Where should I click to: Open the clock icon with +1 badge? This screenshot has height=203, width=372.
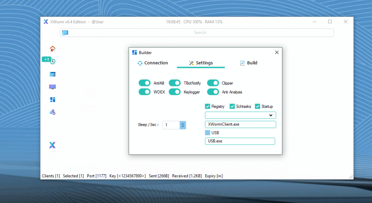(x=53, y=61)
